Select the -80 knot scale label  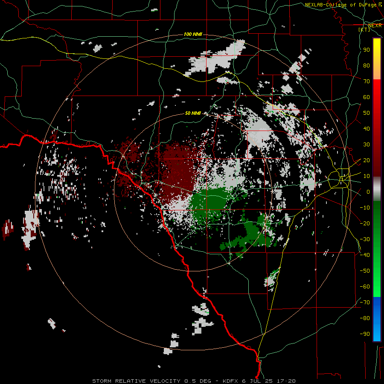pyautogui.click(x=365, y=318)
